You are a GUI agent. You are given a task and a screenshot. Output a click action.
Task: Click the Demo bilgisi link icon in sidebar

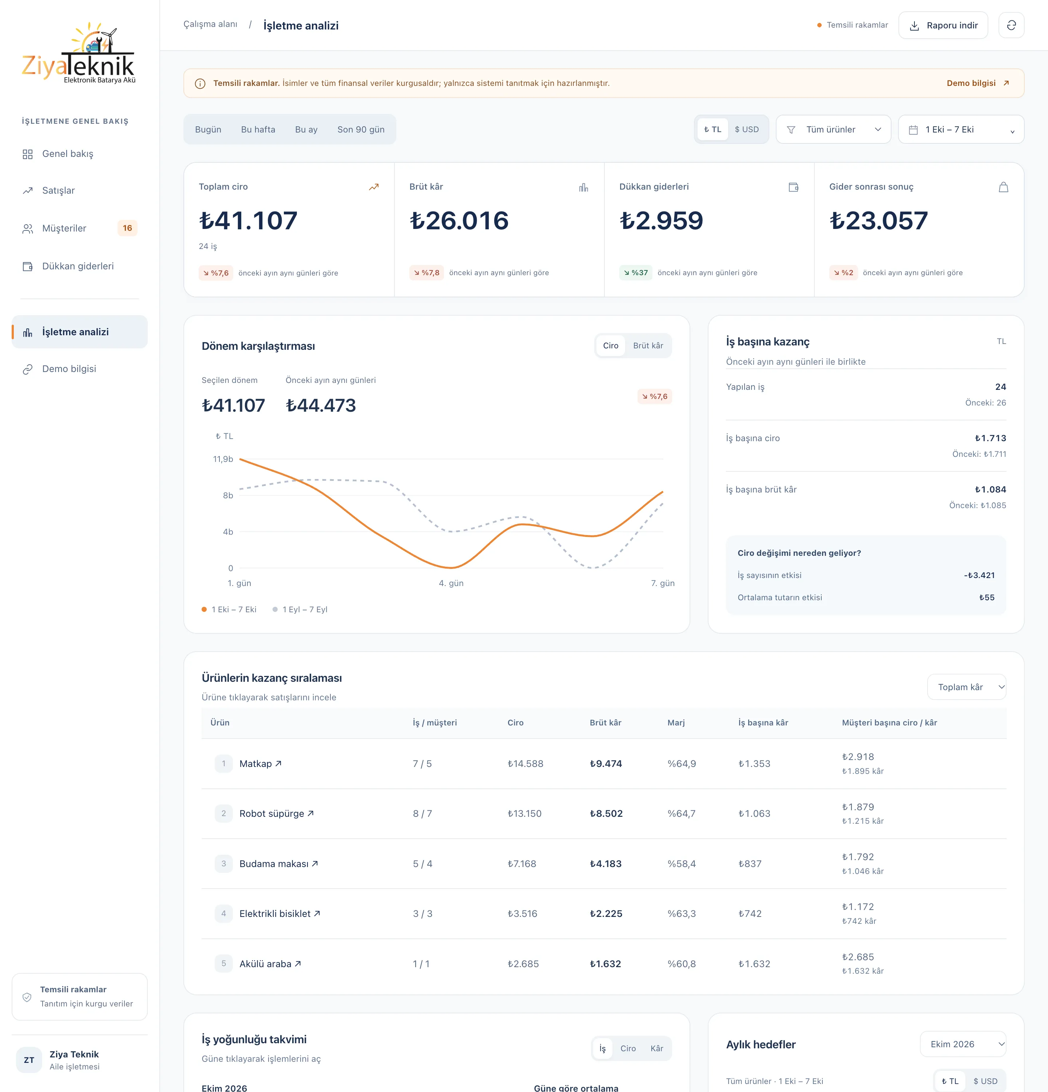coord(27,369)
